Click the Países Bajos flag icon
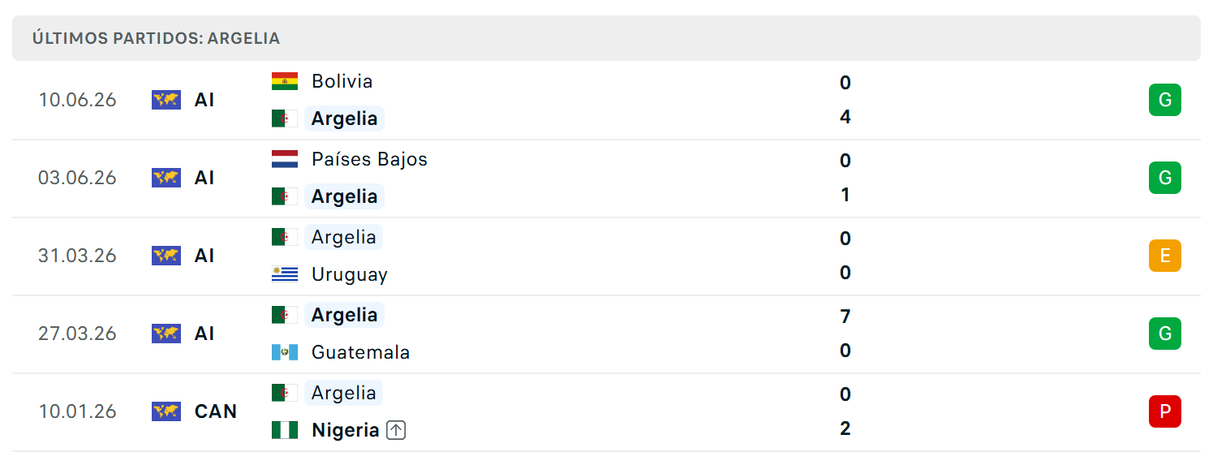The height and width of the screenshot is (465, 1213). tap(285, 159)
